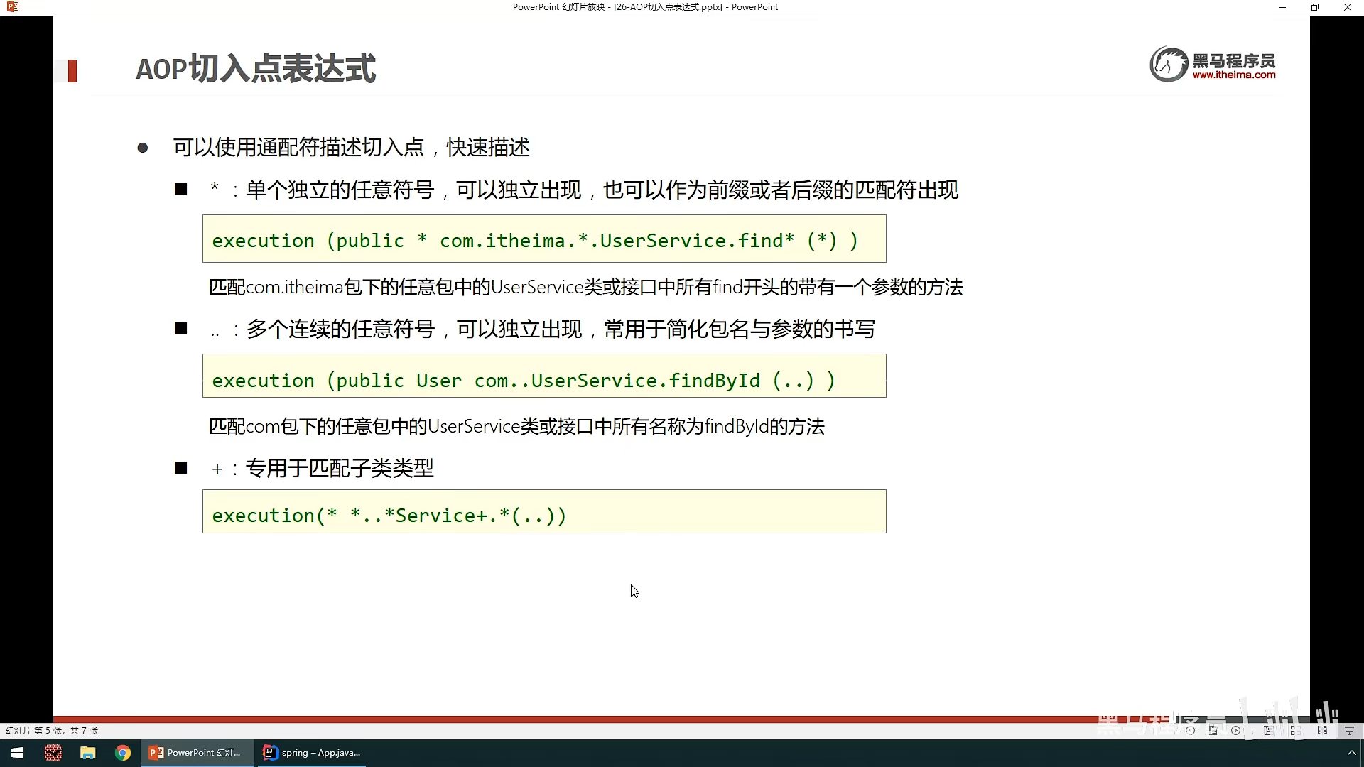Open Windows Start menu
Viewport: 1364px width, 767px height.
[x=17, y=753]
